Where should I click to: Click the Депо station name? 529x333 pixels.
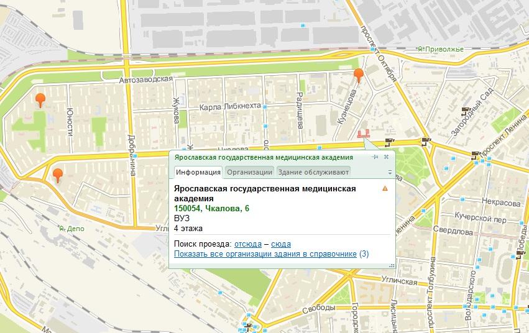click(x=75, y=229)
